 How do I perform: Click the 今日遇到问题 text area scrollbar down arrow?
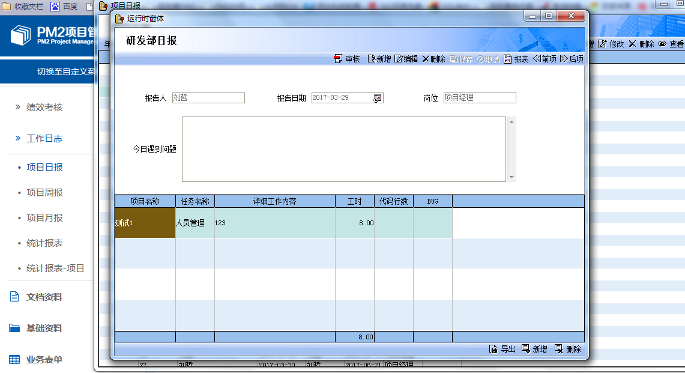(x=511, y=177)
